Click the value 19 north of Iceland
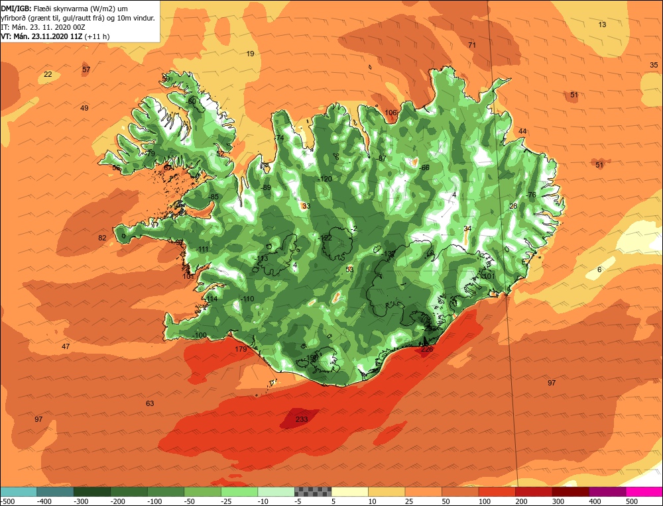This screenshot has width=663, height=506. click(251, 54)
